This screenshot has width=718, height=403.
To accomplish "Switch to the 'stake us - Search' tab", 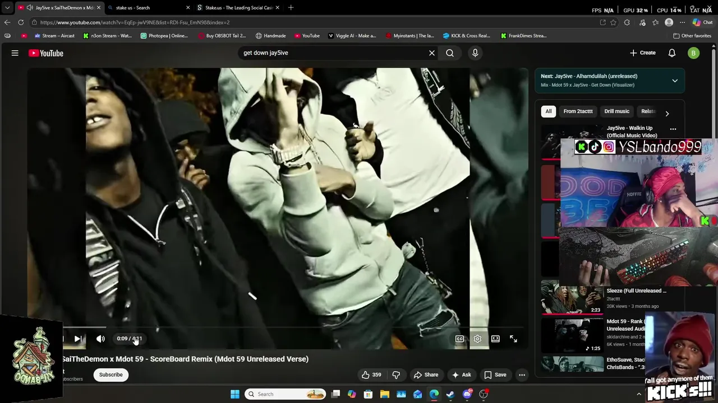I will [147, 8].
